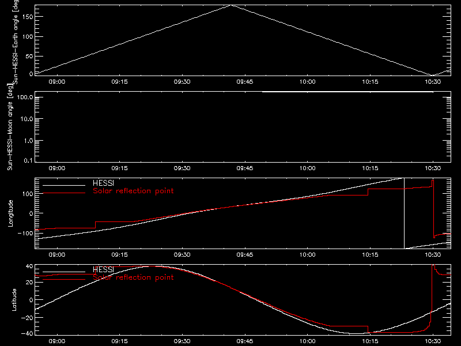Screen dimensions: 461x346
Task: Click the Sun-HESSI-Earth angle axis title
Action: pyautogui.click(x=16, y=41)
